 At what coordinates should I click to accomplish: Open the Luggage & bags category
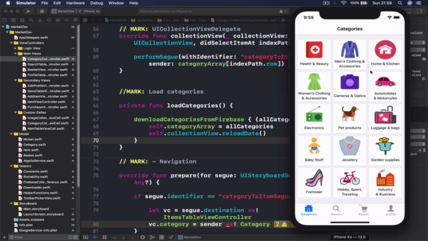coord(385,118)
